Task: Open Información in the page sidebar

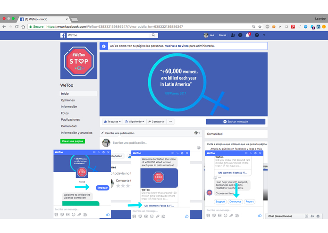Action: [69, 107]
